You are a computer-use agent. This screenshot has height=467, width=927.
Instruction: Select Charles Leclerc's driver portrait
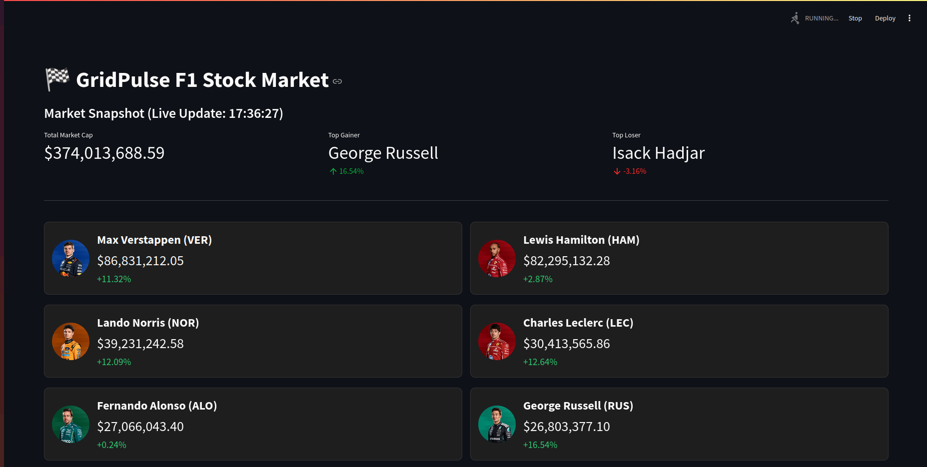pos(497,341)
